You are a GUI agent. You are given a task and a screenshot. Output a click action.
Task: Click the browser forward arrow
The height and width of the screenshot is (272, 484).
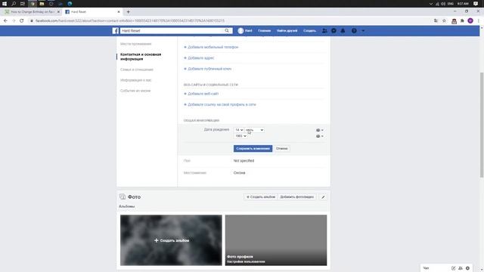(x=14, y=20)
